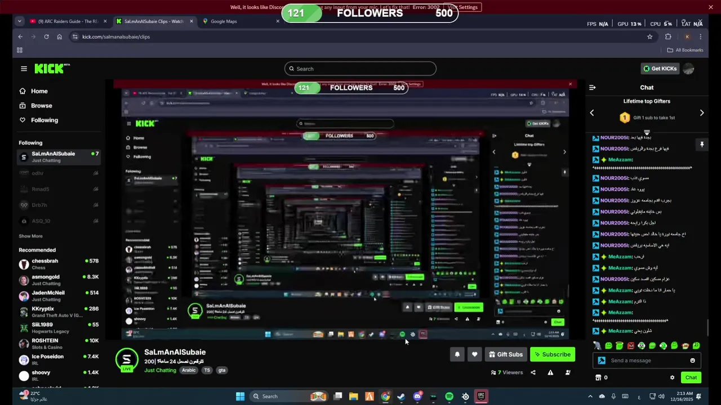Open the chat shop icon

click(598, 377)
